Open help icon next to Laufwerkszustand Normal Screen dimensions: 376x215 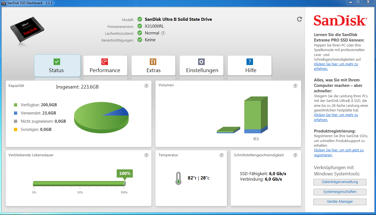163,33
